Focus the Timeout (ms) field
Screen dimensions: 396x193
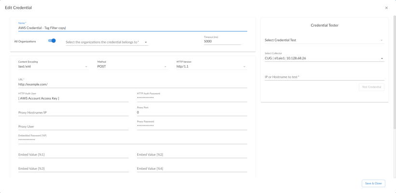click(222, 41)
